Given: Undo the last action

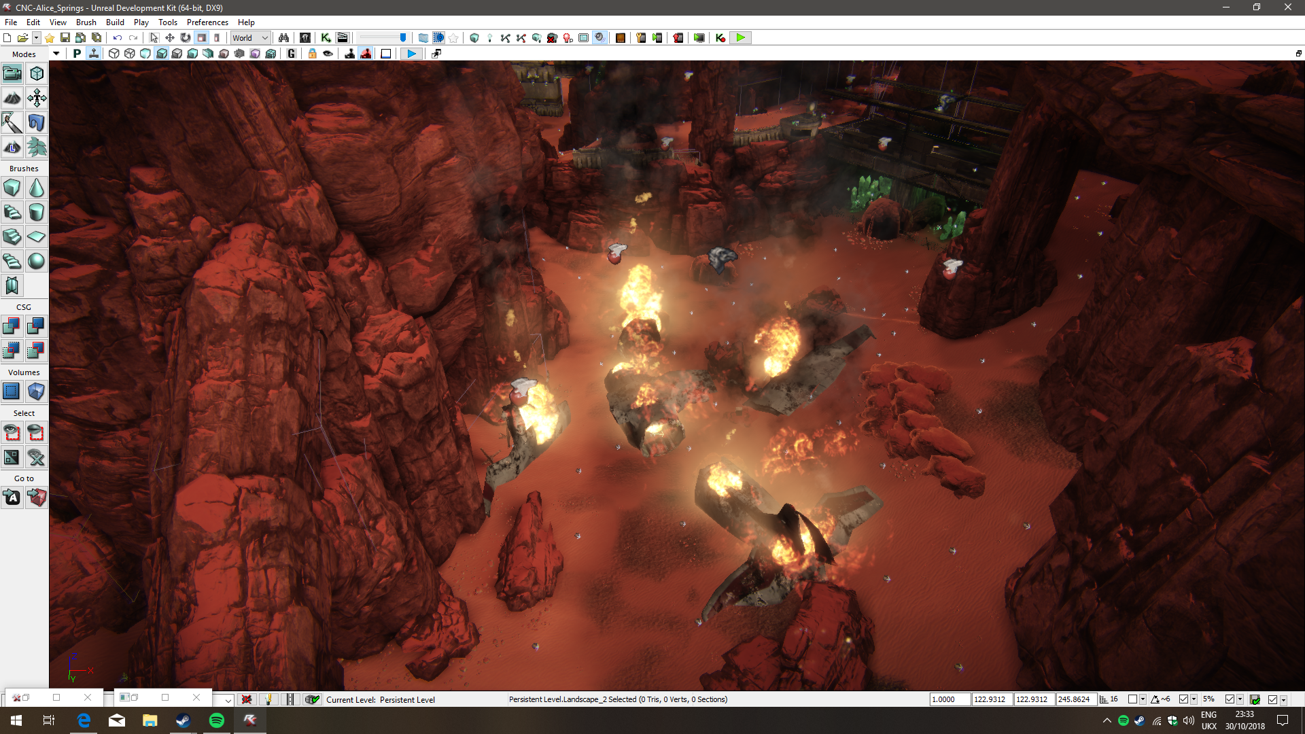Looking at the screenshot, I should 118,38.
